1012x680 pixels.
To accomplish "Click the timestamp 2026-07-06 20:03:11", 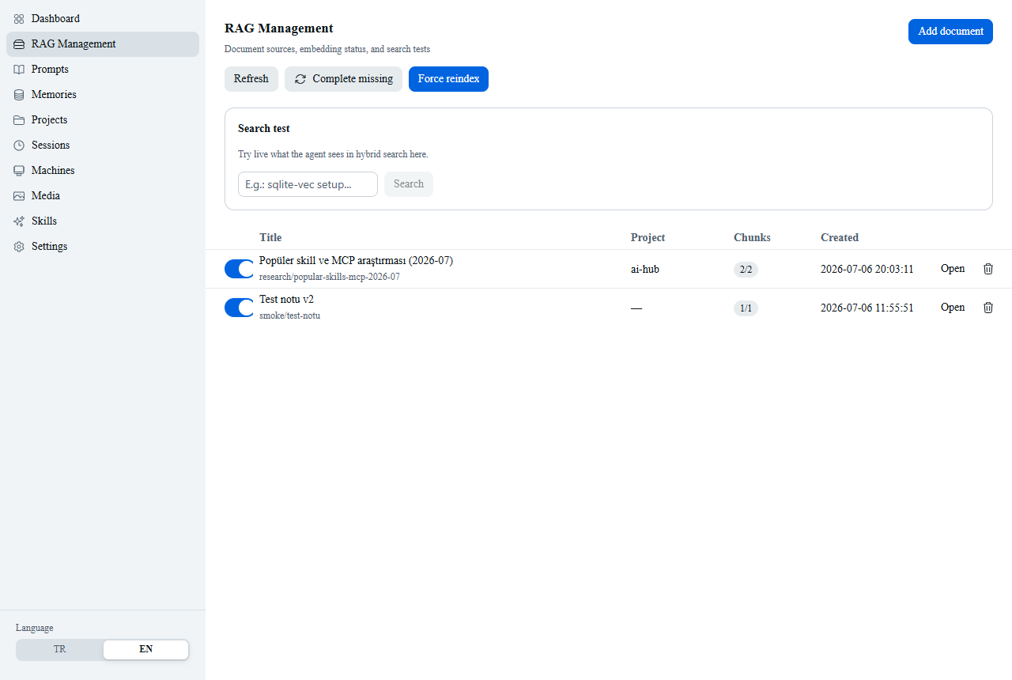I will click(x=867, y=269).
